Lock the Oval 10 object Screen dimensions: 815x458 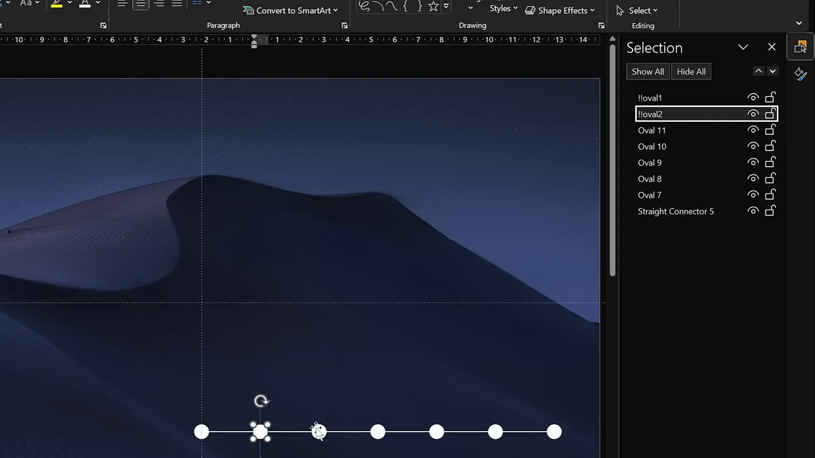770,145
